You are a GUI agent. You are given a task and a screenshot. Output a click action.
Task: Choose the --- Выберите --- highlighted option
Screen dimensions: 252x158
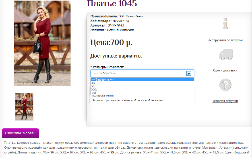[142, 79]
